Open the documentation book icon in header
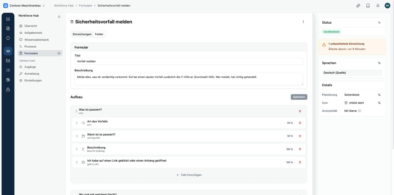 [x=368, y=6]
